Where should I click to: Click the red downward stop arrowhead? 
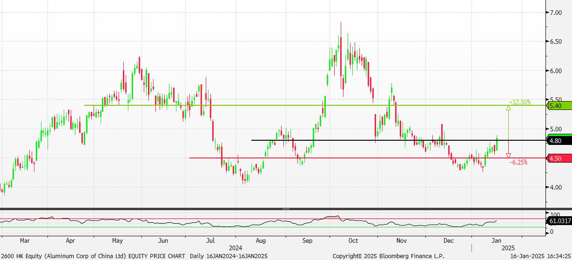pyautogui.click(x=508, y=155)
